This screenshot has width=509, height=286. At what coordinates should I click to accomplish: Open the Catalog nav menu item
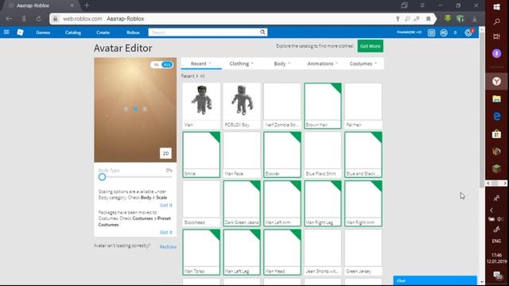[73, 33]
